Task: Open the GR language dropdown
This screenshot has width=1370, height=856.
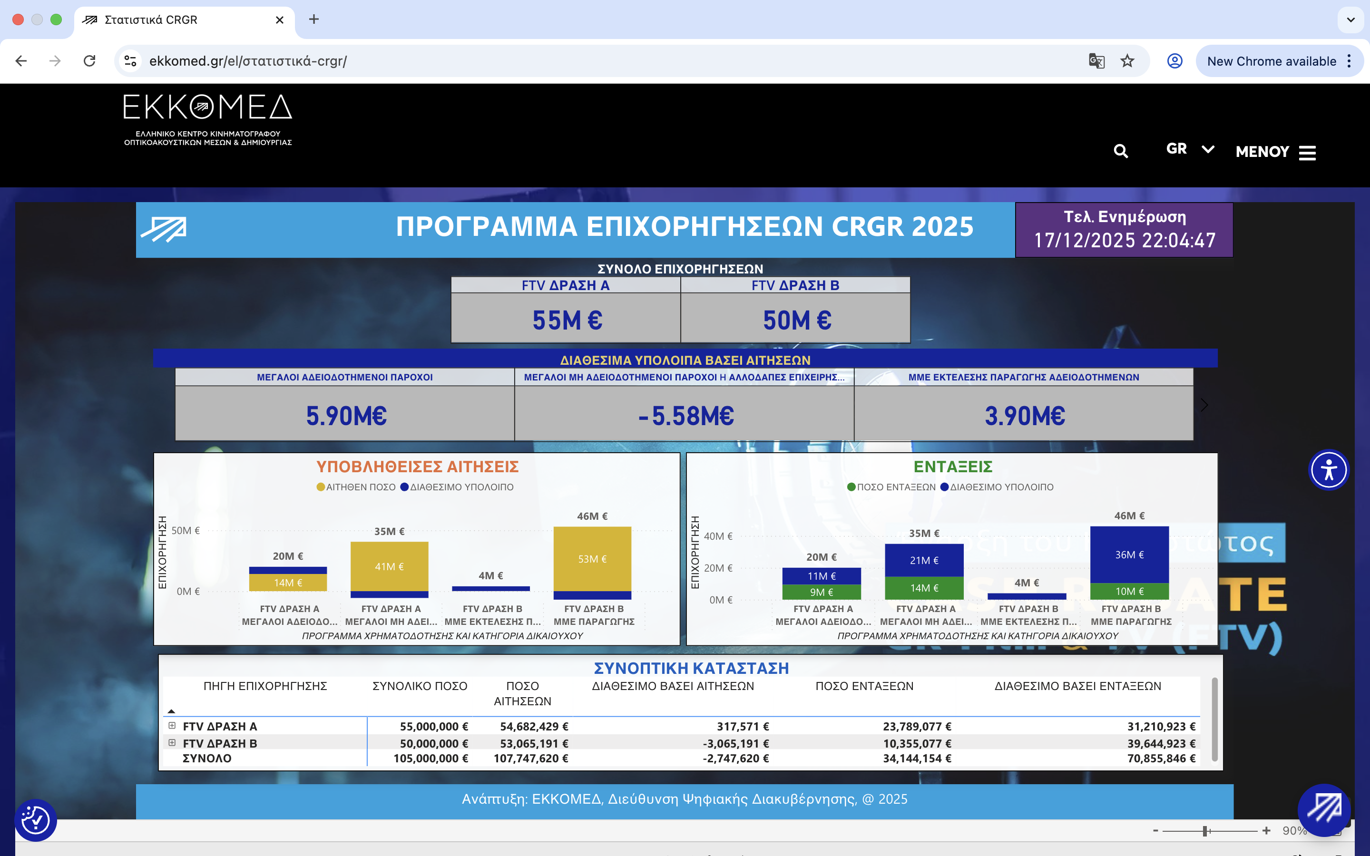Action: coord(1189,149)
